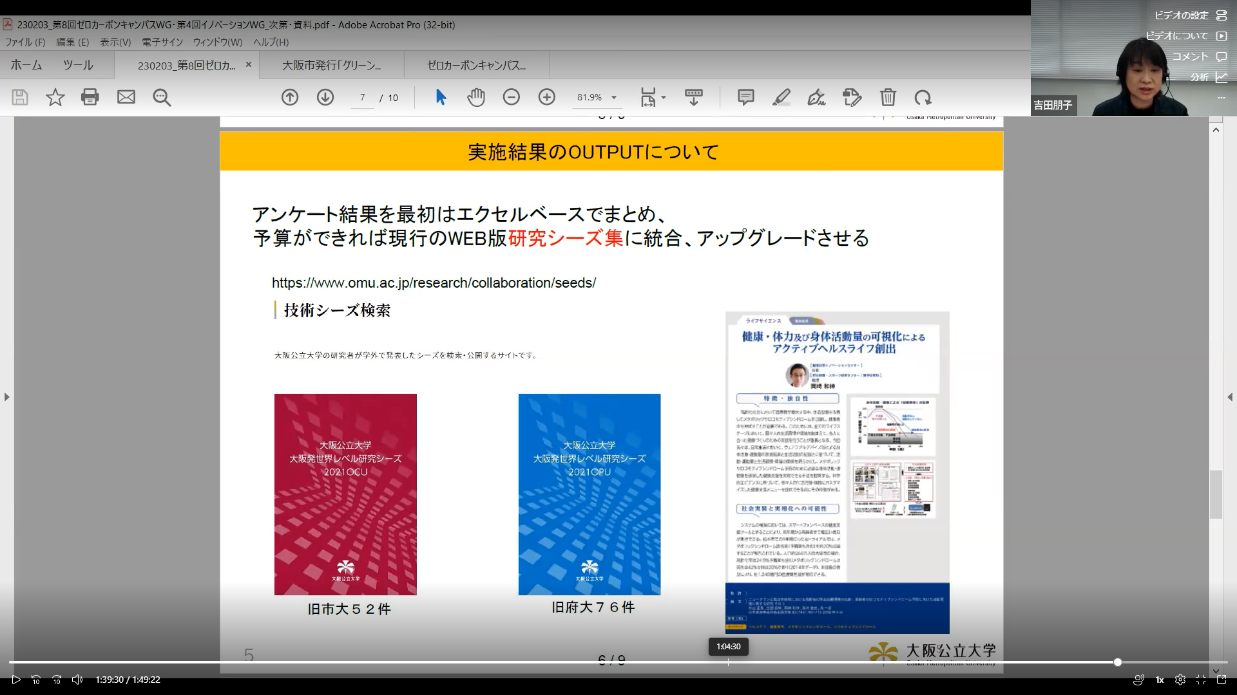Select the 230203_第8回ゼロカ... document tab

click(x=186, y=65)
